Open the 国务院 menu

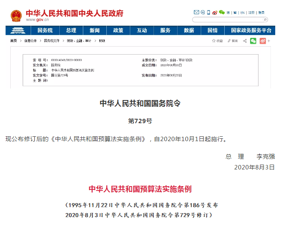(x=45, y=30)
